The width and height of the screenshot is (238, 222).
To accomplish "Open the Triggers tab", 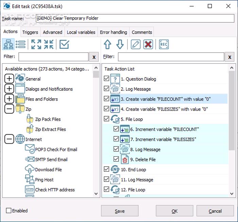I will click(30, 32).
